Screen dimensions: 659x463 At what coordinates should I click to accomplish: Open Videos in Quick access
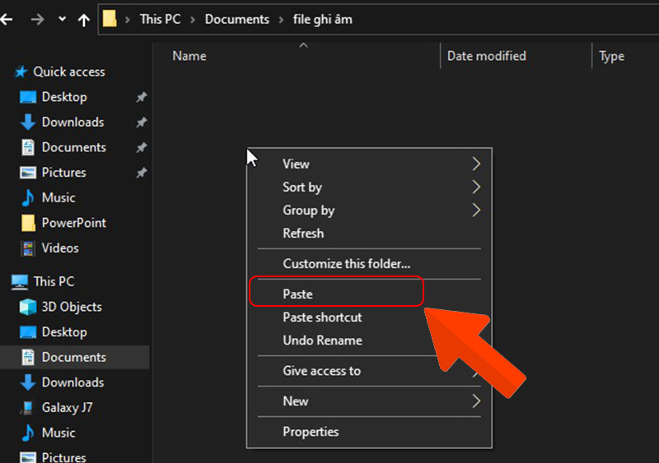(60, 248)
